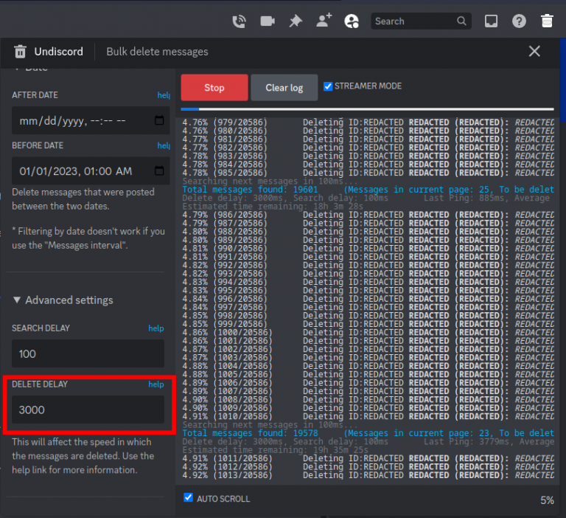566x518 pixels.
Task: Click log line 4.86% (1000/20586)
Action: click(368, 332)
